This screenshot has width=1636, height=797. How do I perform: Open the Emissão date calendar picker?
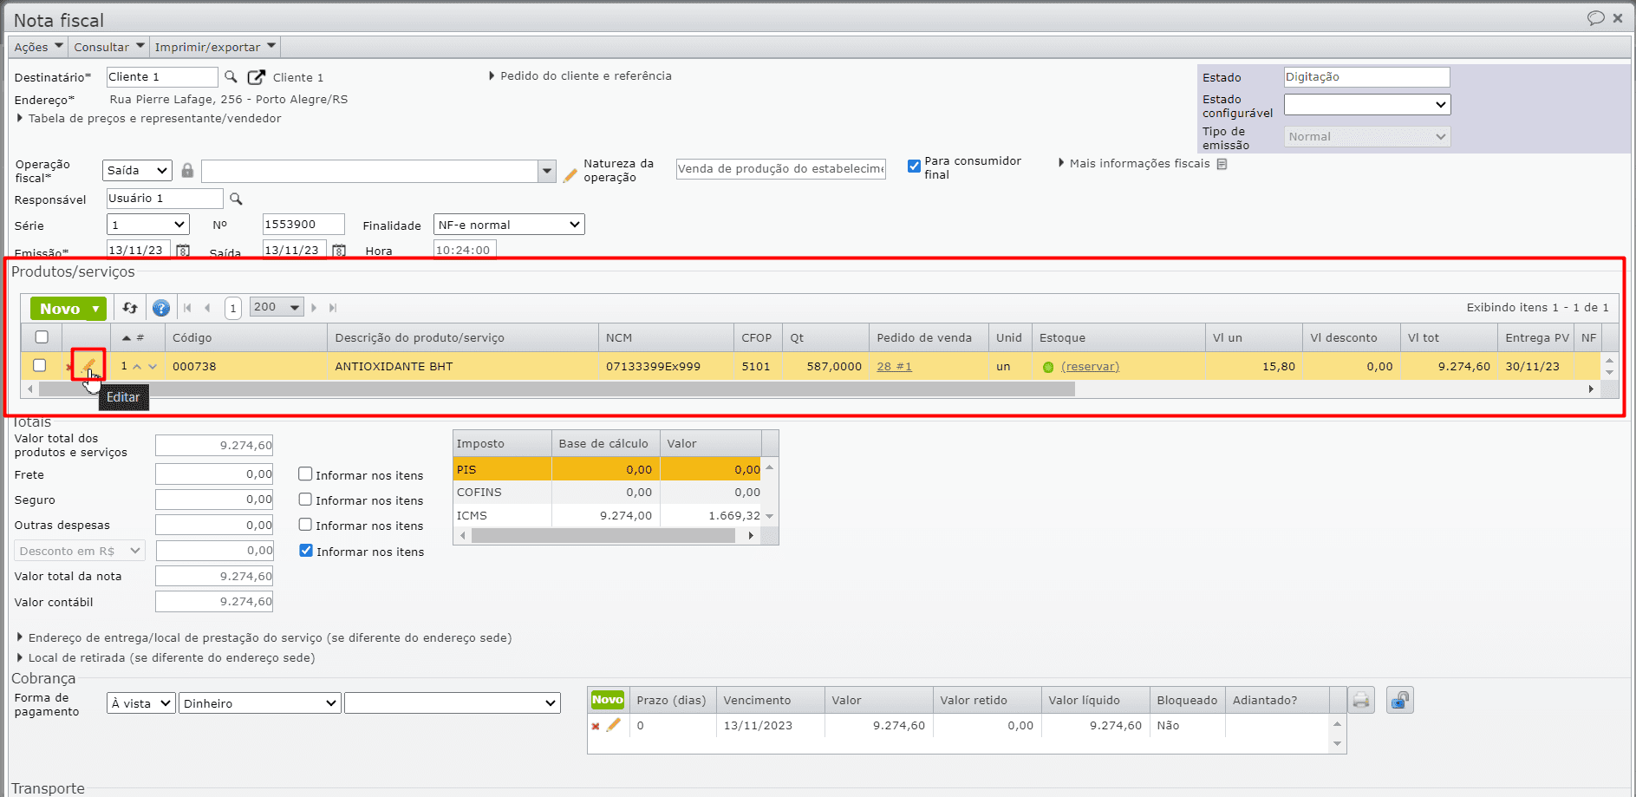183,251
